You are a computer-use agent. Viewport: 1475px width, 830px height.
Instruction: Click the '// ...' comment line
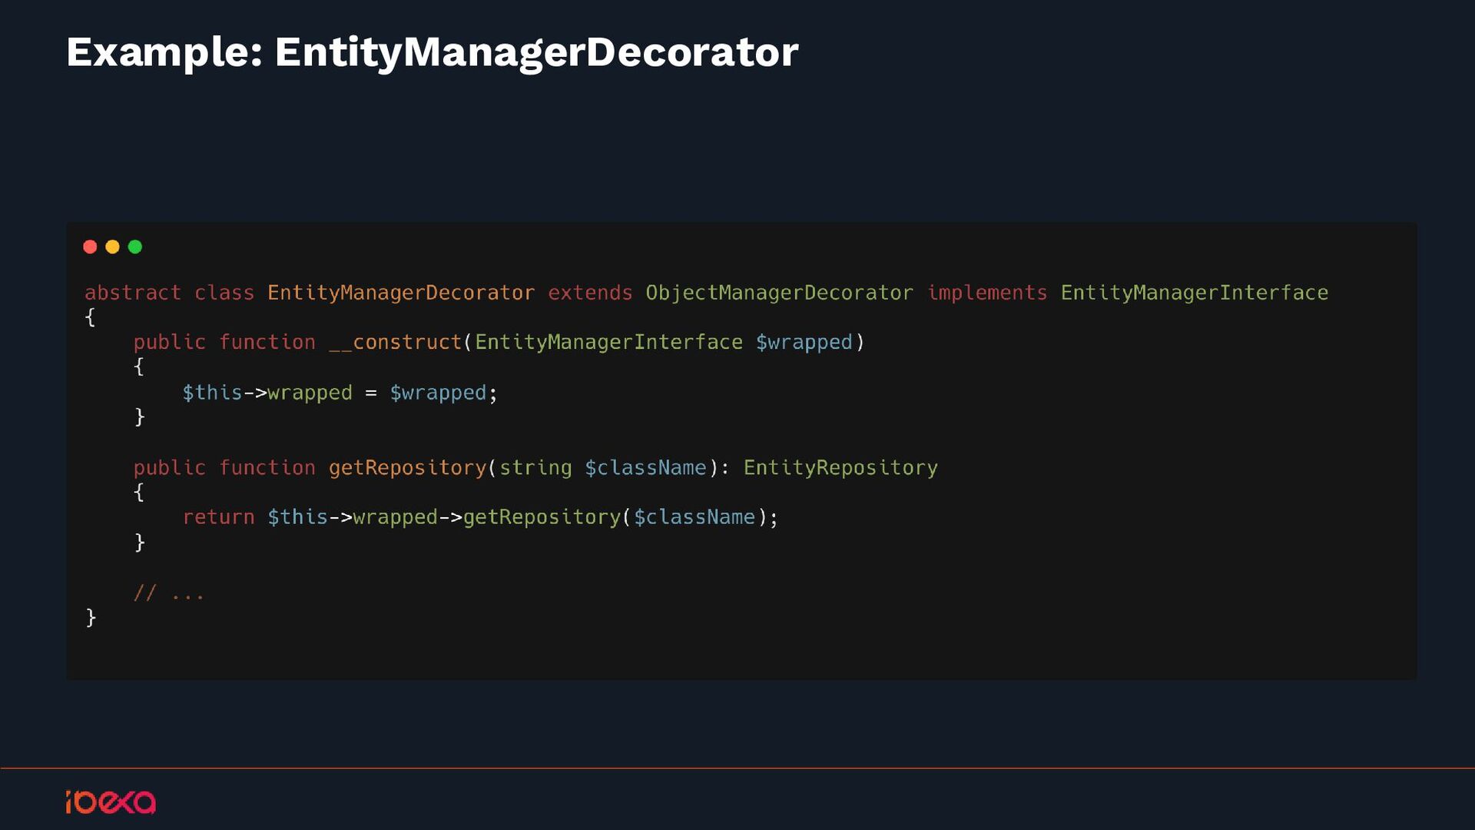tap(168, 593)
